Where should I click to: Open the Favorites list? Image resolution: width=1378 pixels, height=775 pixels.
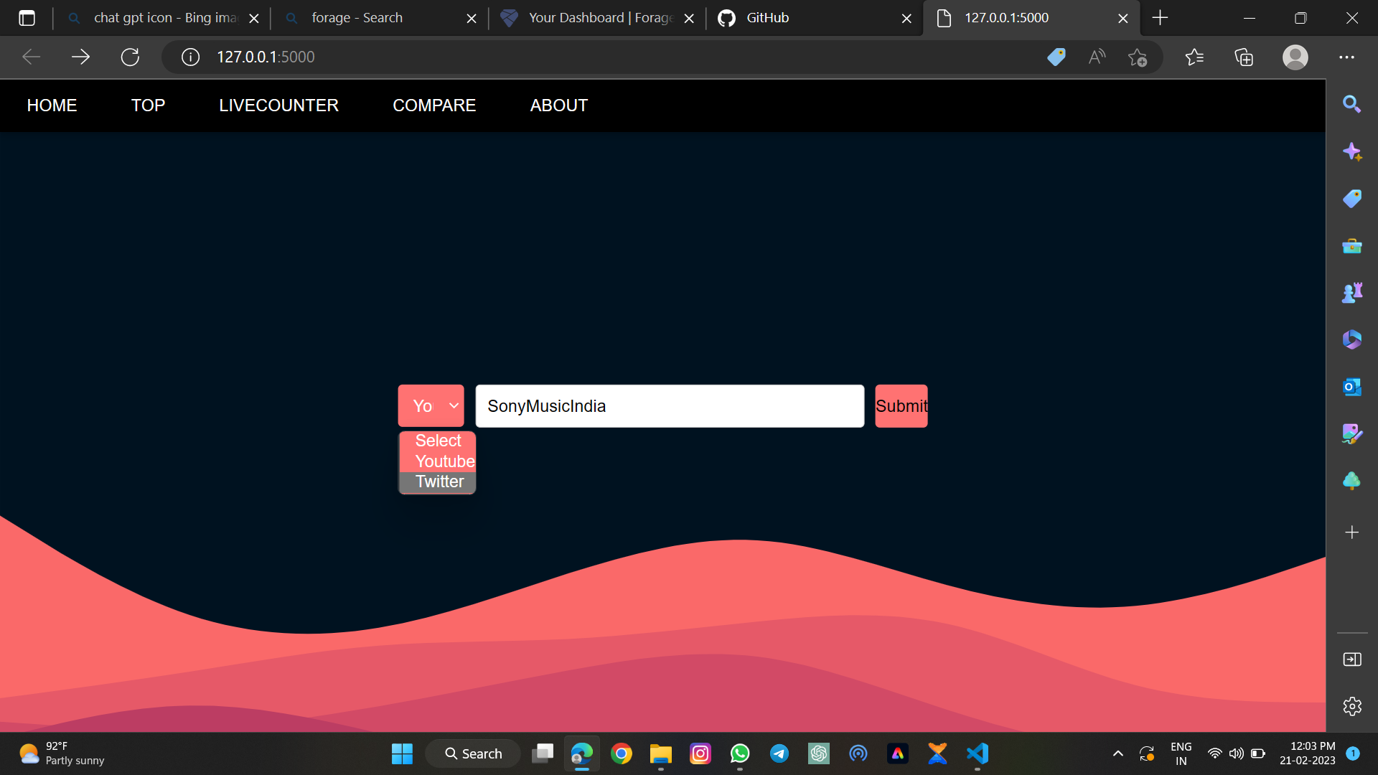(x=1194, y=57)
